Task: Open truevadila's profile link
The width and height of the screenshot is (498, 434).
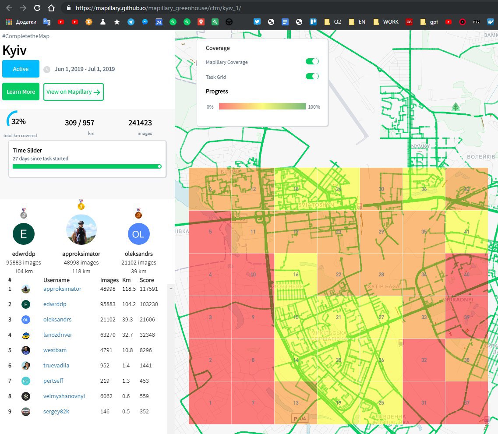Action: tap(56, 365)
